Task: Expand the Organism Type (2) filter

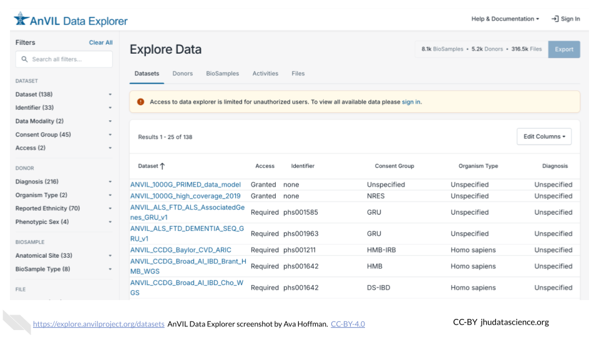Action: coord(64,195)
